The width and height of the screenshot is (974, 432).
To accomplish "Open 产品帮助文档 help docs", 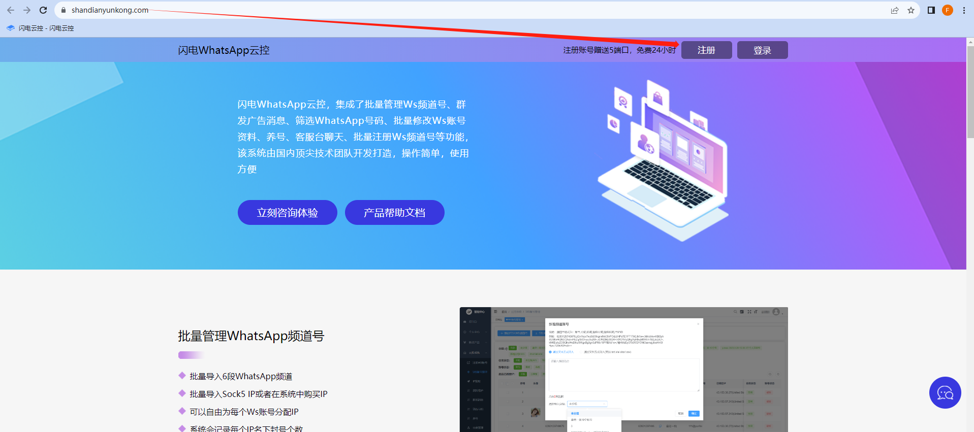I will point(395,212).
